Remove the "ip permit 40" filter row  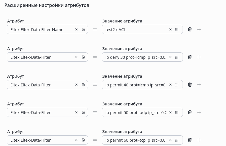pos(190,85)
